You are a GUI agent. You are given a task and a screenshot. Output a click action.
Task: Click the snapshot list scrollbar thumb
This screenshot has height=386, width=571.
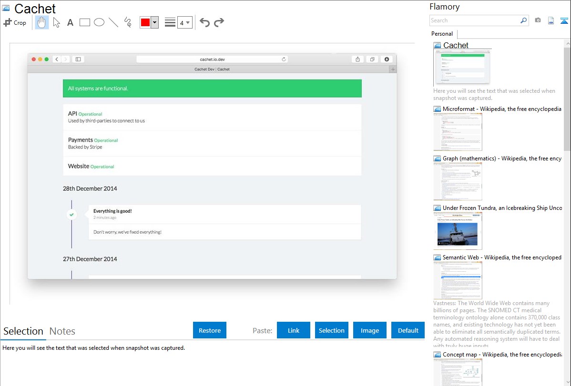567,98
